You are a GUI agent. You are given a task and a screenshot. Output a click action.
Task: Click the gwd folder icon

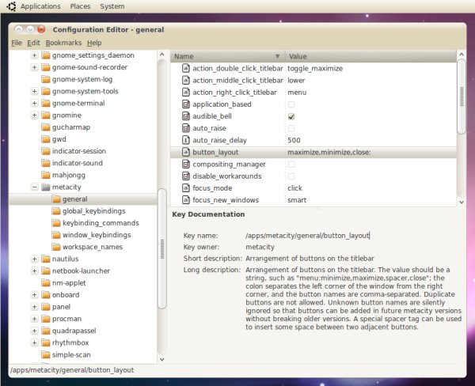coord(46,139)
